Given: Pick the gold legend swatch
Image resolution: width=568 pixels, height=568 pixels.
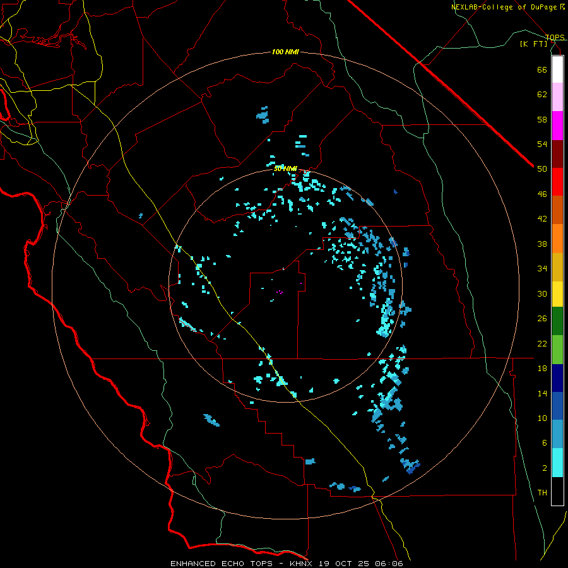Looking at the screenshot, I should point(557,267).
